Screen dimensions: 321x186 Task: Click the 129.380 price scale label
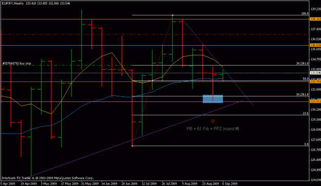pos(316,119)
